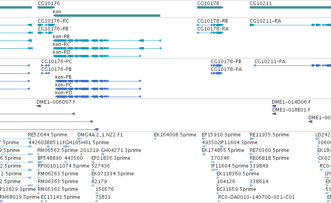Select the DME1-014D06.F label
Image resolution: width=331 pixels, height=203 pixels.
tap(291, 102)
